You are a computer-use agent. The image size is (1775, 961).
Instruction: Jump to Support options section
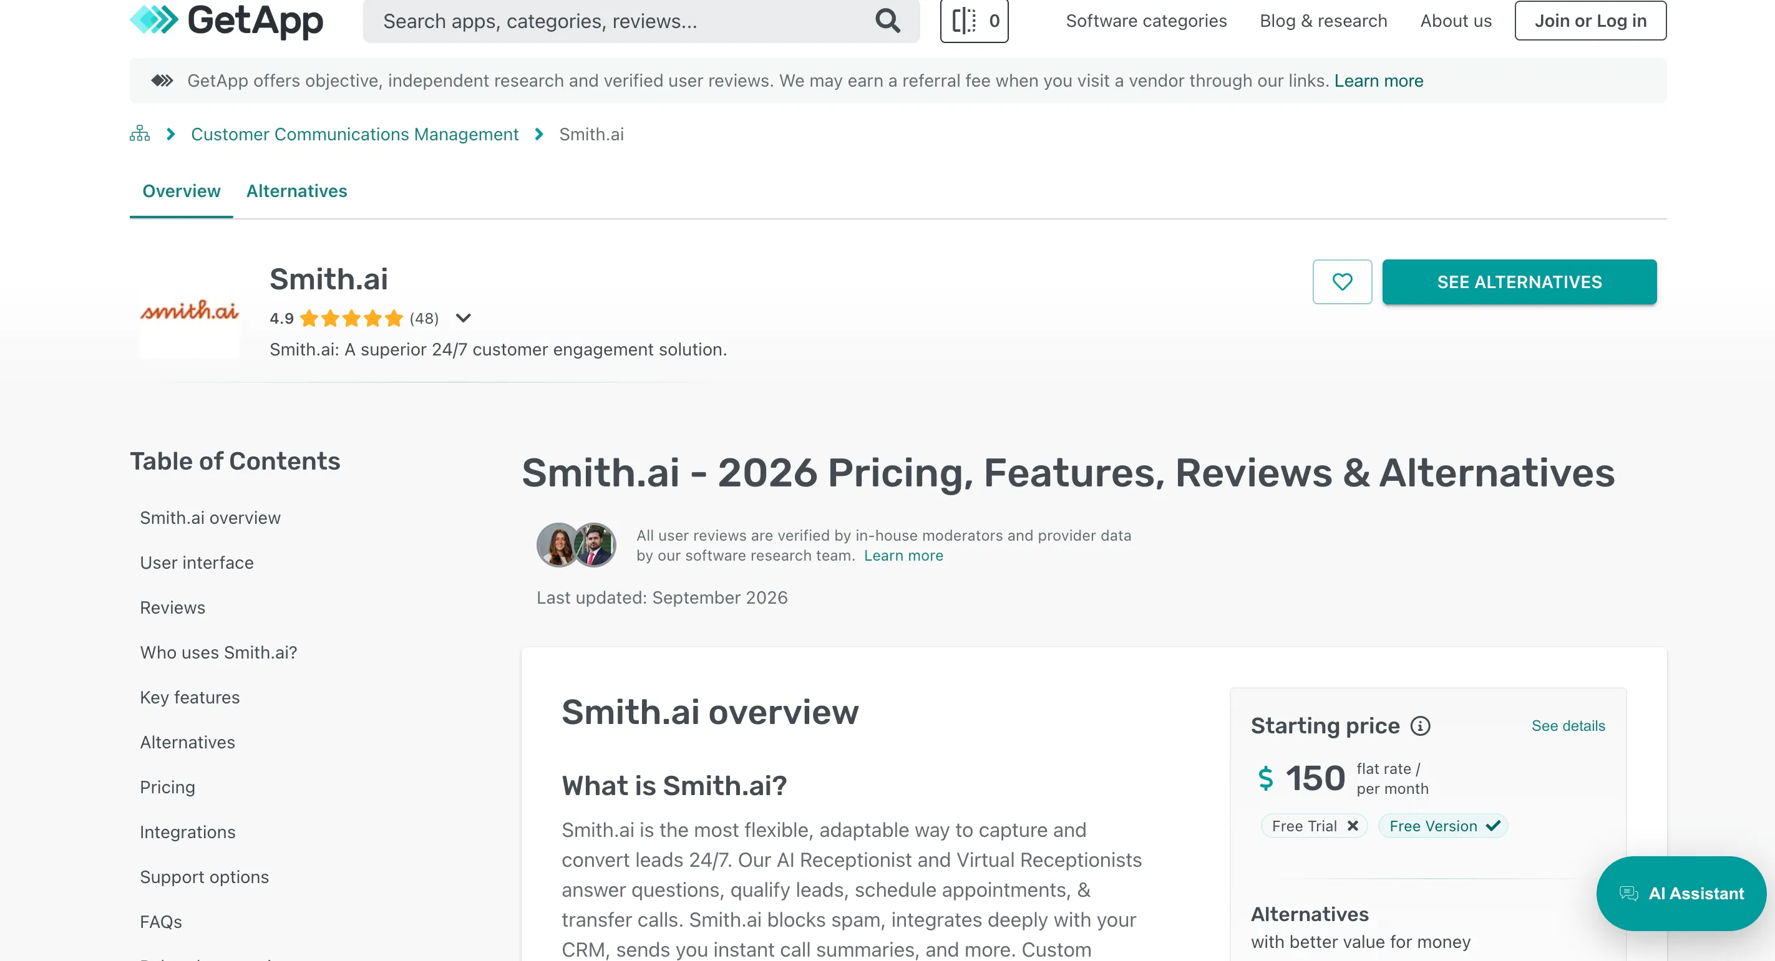coord(204,876)
